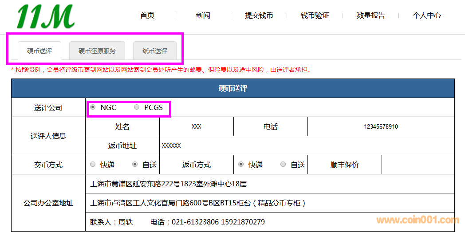Choose 自送 for 返币方式

point(283,165)
